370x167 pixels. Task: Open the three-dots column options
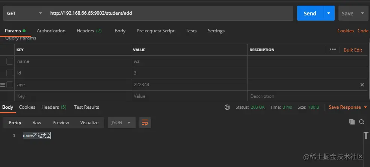coord(333,49)
